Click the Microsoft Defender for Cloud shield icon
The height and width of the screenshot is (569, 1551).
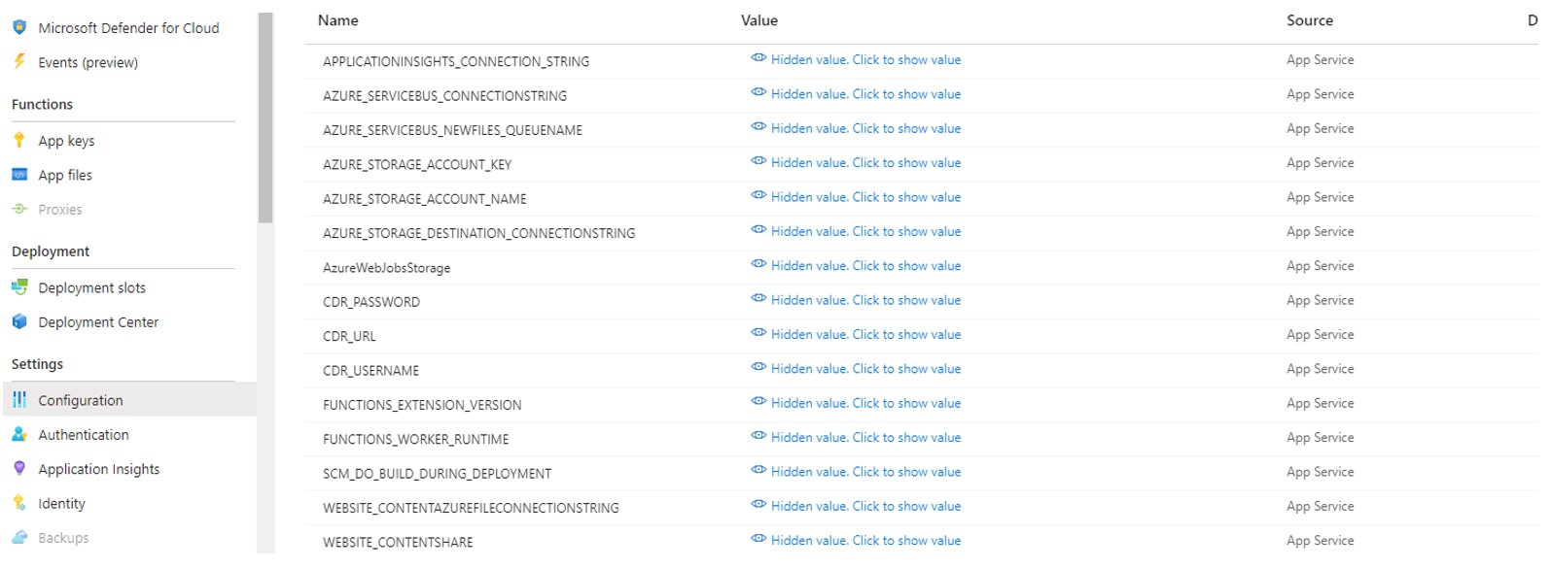19,28
